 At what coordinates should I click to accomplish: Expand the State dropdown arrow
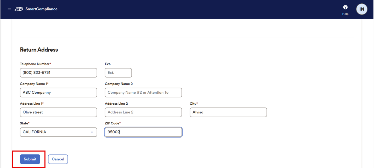click(92, 132)
